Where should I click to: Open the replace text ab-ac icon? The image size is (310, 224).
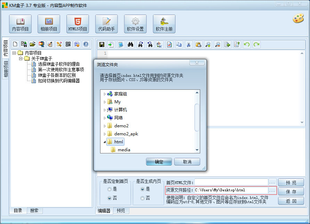coord(159,45)
